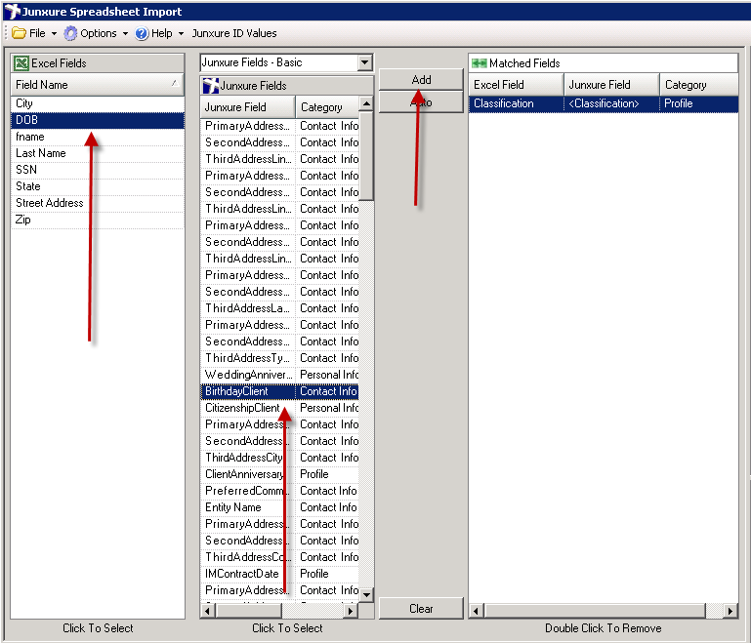Select the fname excel field
This screenshot has height=643, width=751.
click(98, 137)
